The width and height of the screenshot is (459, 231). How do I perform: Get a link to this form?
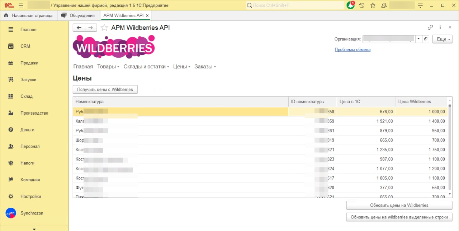coord(430,27)
